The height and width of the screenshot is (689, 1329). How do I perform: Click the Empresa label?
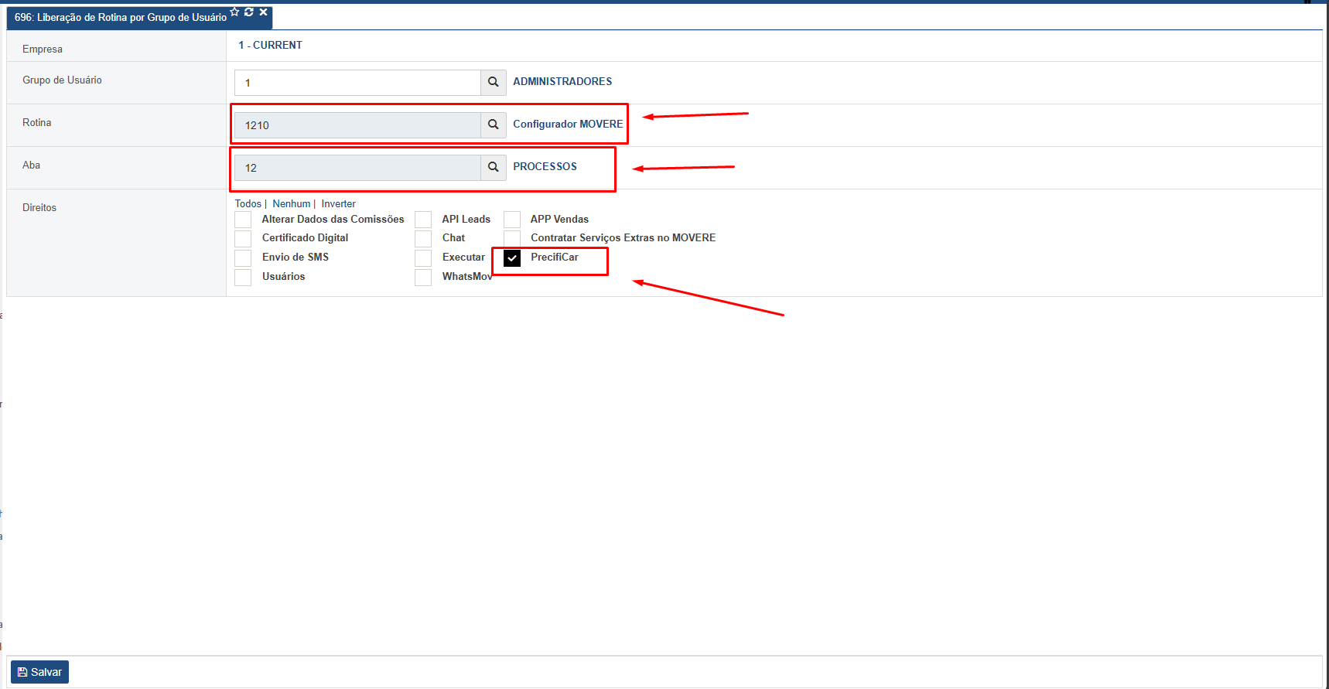tap(43, 49)
